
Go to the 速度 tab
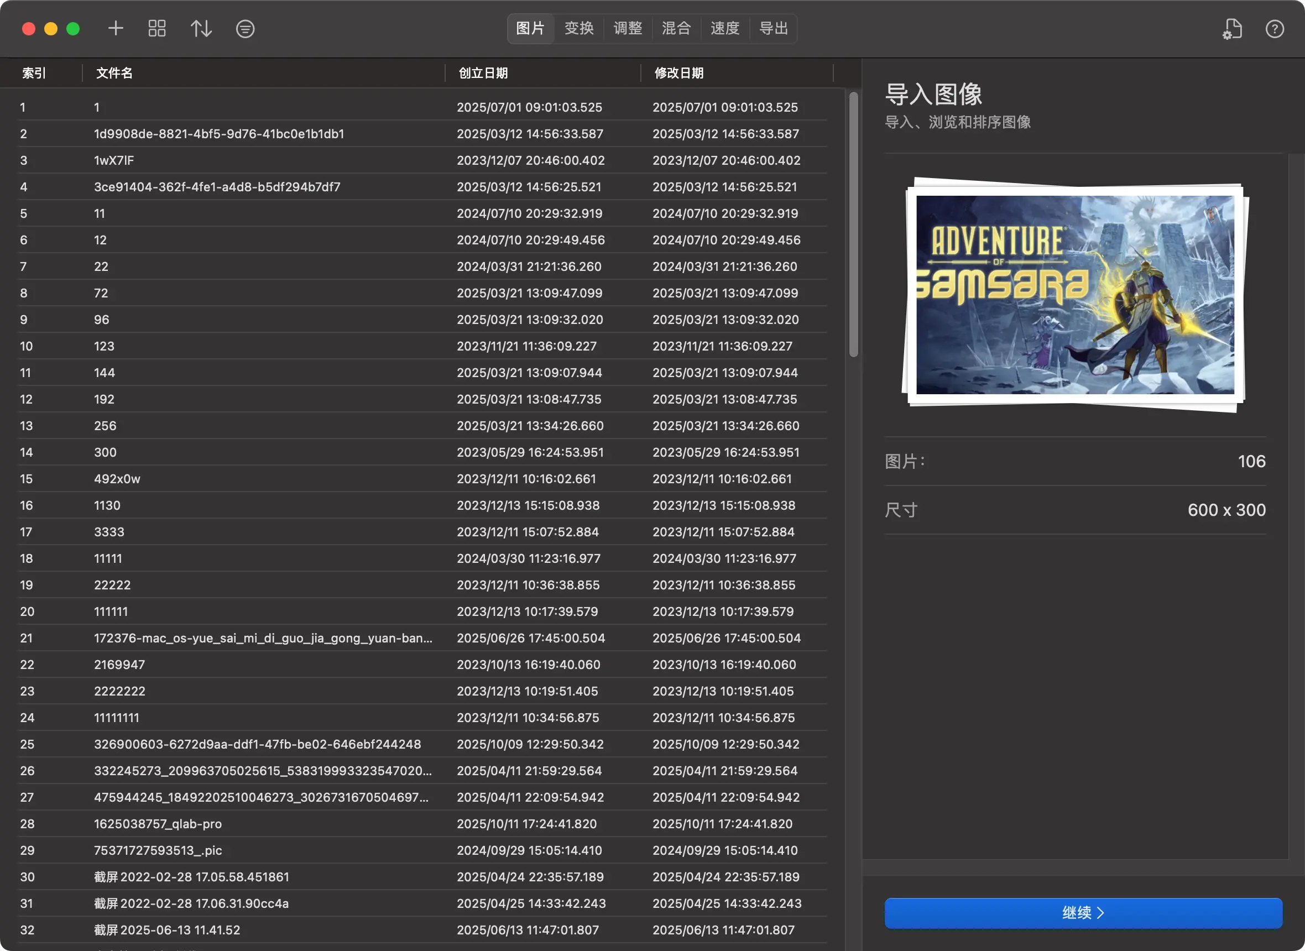(x=725, y=28)
